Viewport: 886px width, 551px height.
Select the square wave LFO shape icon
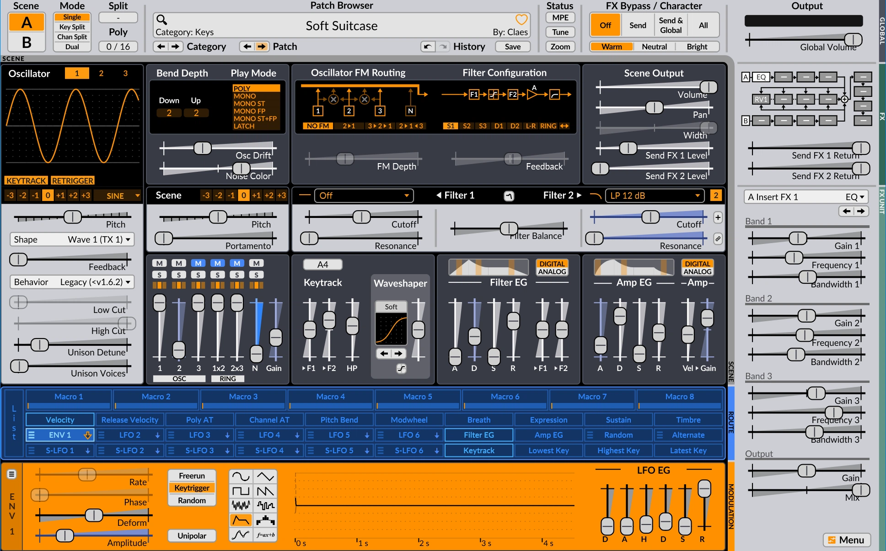241,490
